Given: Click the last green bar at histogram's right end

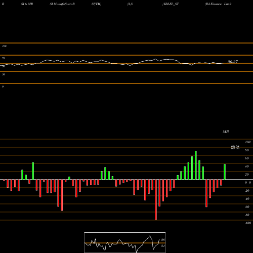Looking at the screenshot, I should pyautogui.click(x=225, y=172).
